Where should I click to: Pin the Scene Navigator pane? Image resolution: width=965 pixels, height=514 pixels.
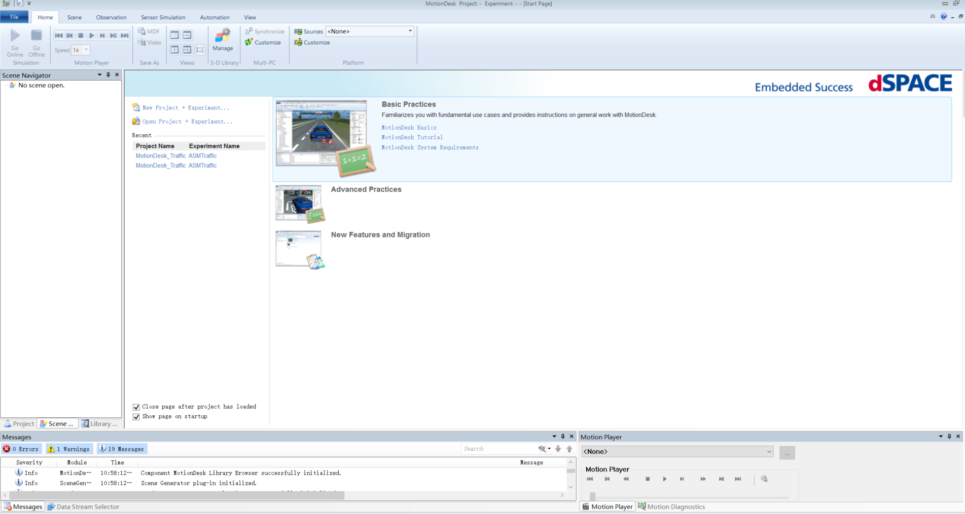point(108,75)
